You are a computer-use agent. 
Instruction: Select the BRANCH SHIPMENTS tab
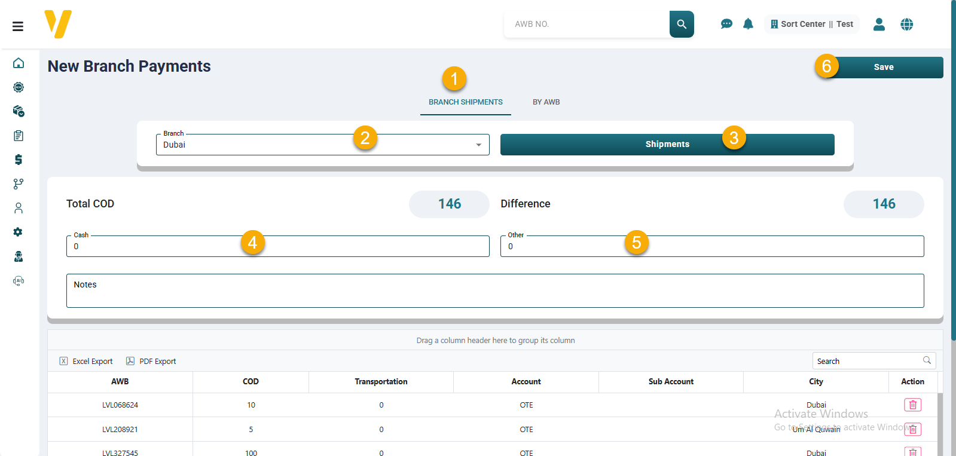click(465, 102)
